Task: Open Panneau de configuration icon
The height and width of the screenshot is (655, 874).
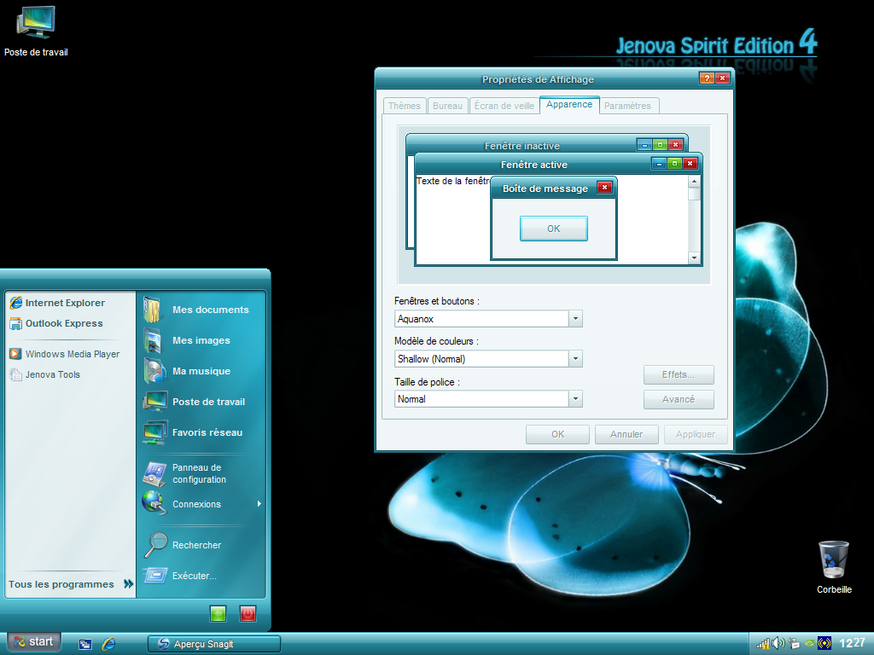Action: click(154, 473)
